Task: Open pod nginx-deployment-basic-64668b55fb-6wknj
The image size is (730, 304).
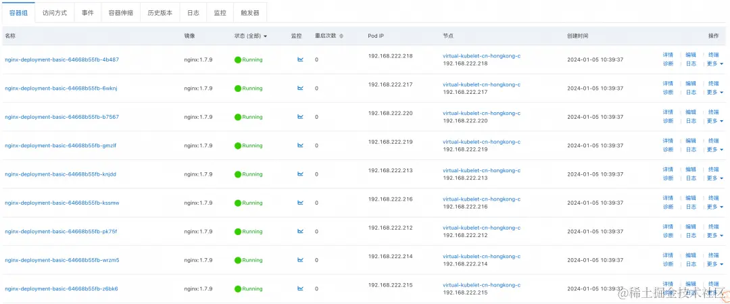Action: point(61,88)
